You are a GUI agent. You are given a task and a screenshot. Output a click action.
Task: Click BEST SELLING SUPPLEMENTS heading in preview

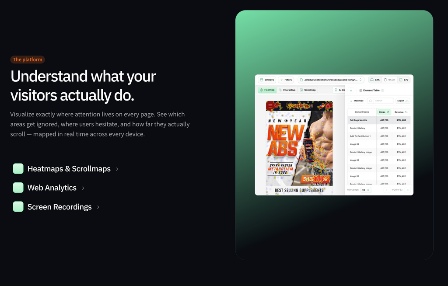click(299, 190)
